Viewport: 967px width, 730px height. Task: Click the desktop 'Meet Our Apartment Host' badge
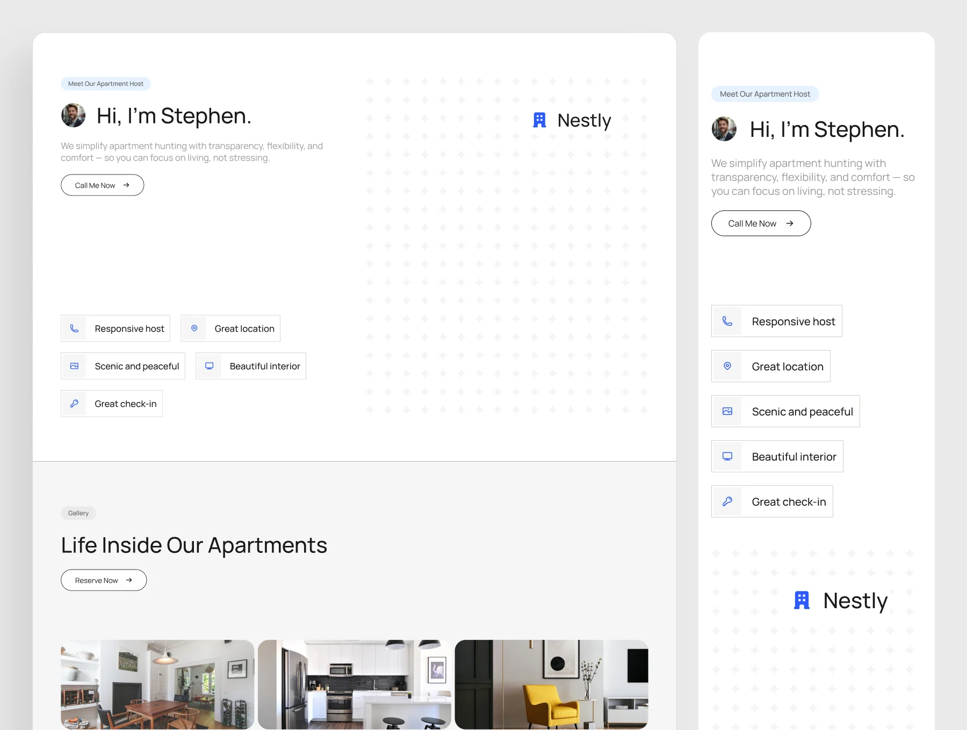[106, 84]
